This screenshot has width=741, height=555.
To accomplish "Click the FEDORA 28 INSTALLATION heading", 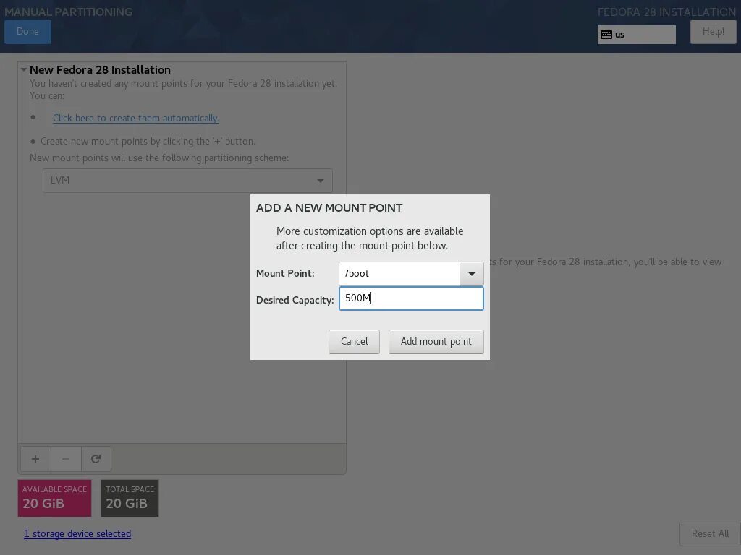I will [x=666, y=12].
